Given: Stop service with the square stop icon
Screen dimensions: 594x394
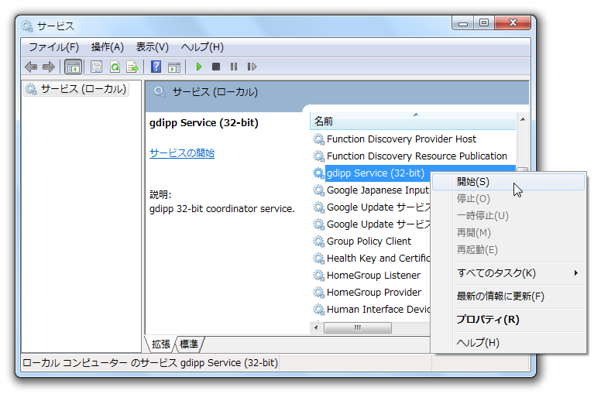Looking at the screenshot, I should 216,67.
